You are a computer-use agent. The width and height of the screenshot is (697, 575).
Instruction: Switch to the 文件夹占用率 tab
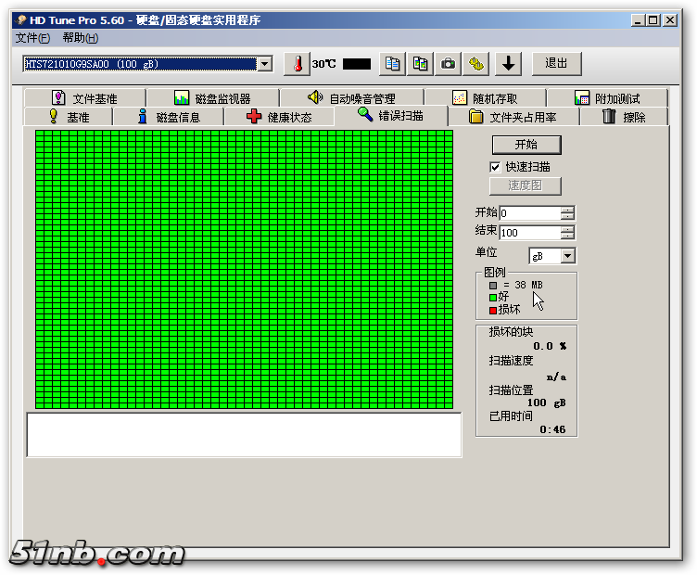[x=513, y=117]
